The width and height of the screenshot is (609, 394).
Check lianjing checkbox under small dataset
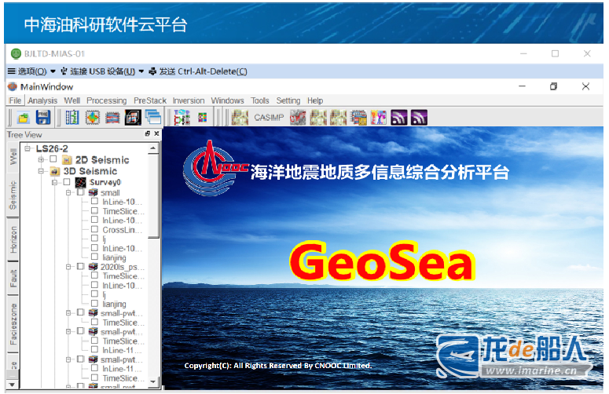coord(94,257)
